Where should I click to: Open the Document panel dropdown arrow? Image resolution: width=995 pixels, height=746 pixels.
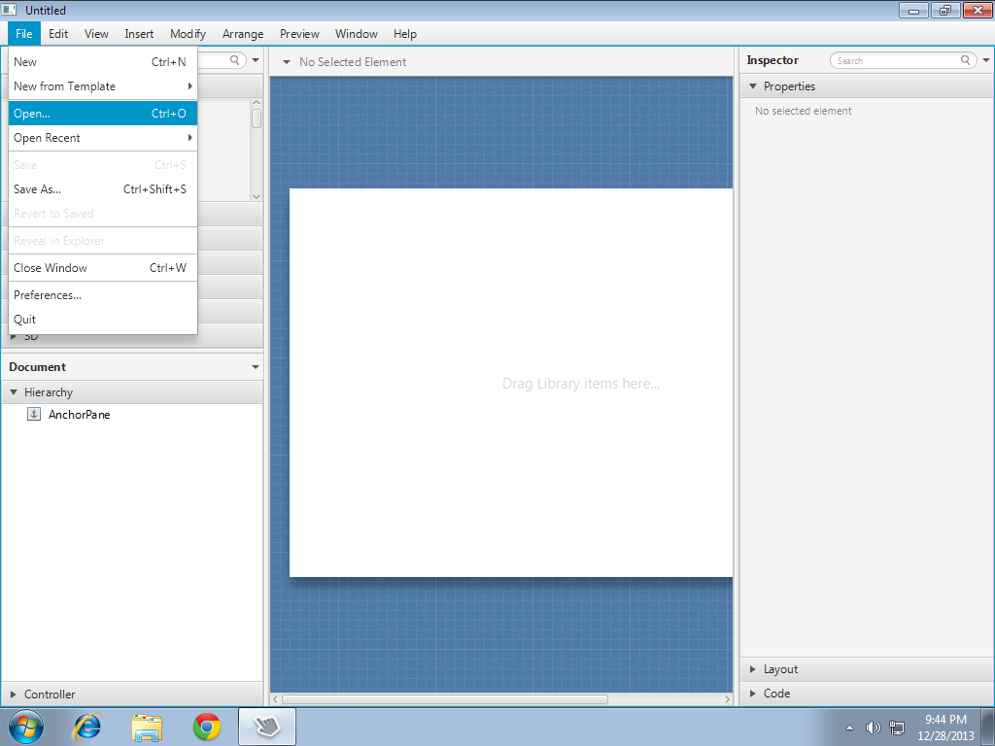point(256,367)
